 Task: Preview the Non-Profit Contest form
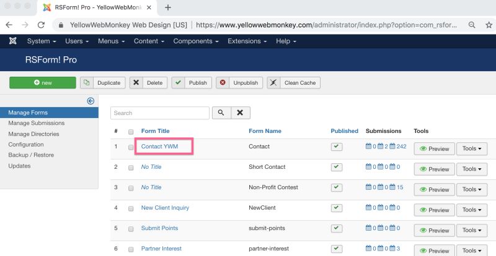[435, 189]
